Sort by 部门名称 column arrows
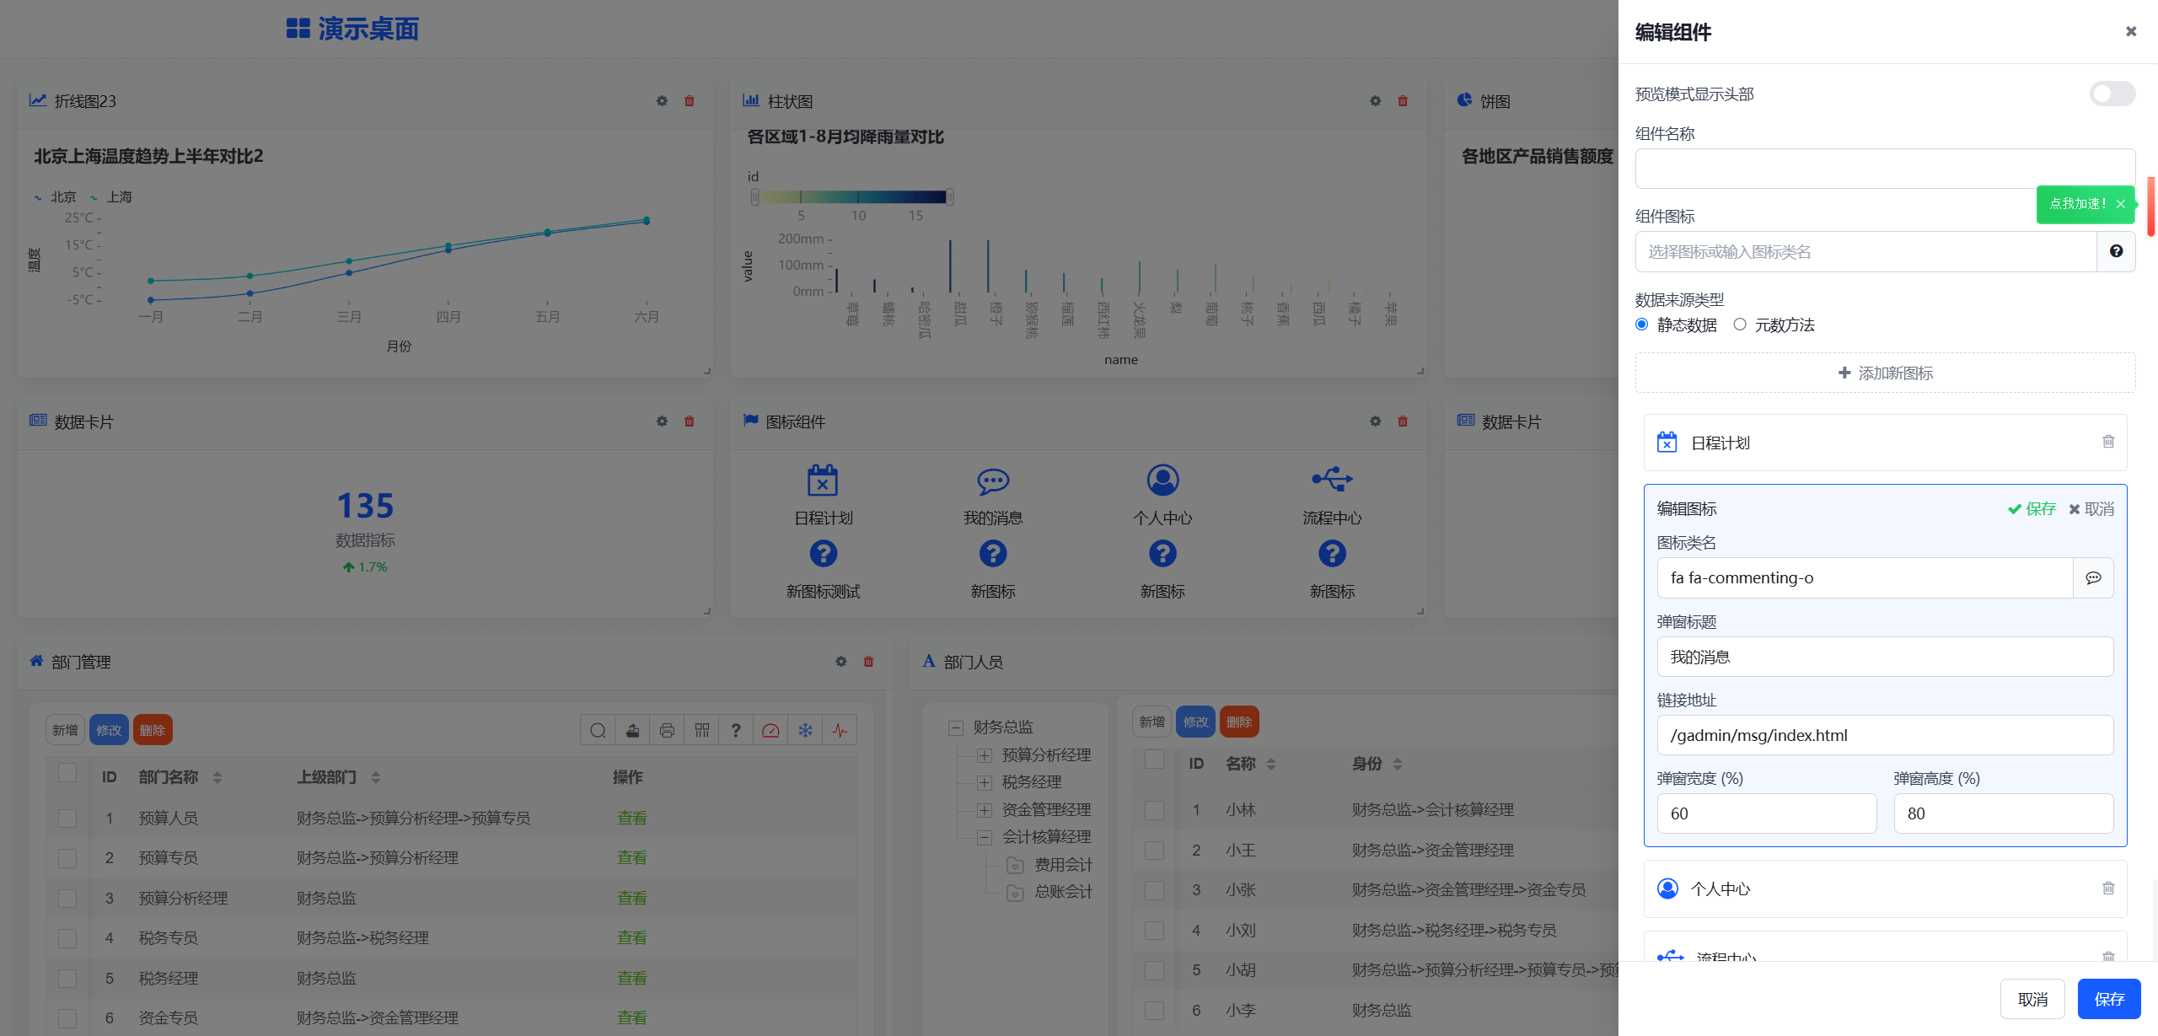The width and height of the screenshot is (2158, 1036). pos(217,777)
